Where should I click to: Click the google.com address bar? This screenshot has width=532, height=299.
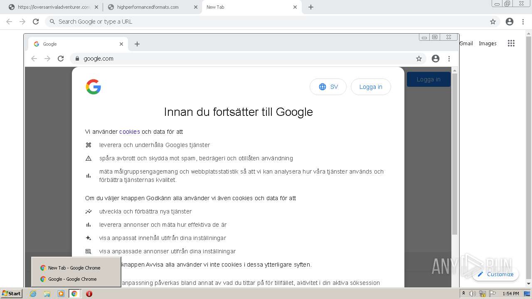[247, 59]
